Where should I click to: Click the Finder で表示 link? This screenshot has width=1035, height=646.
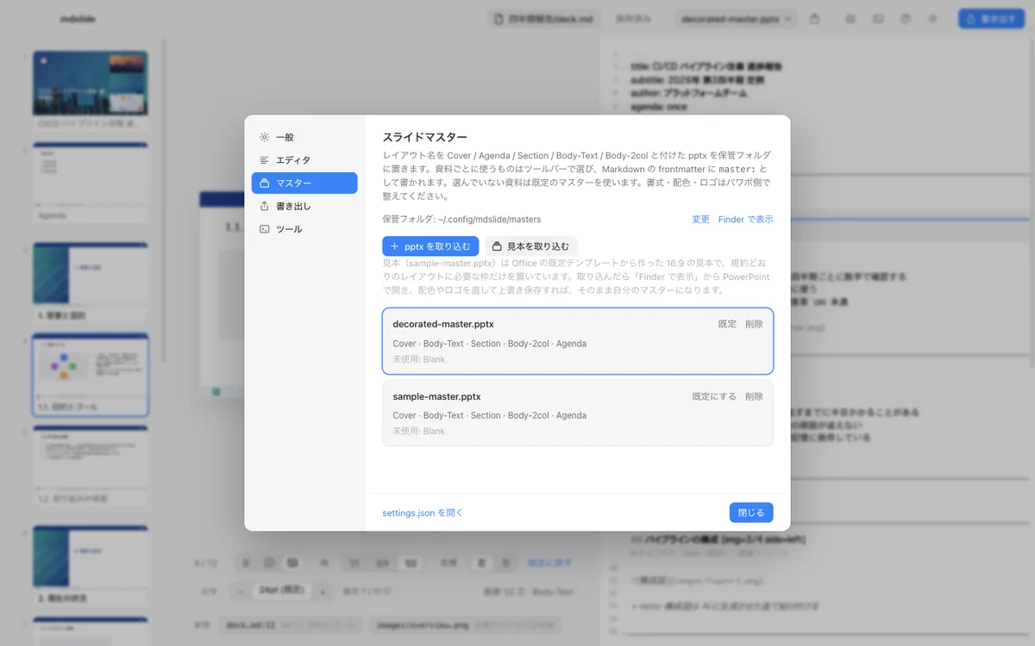(x=745, y=220)
